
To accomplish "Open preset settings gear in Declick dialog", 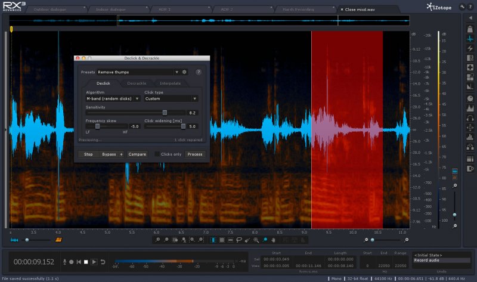I will pos(184,72).
